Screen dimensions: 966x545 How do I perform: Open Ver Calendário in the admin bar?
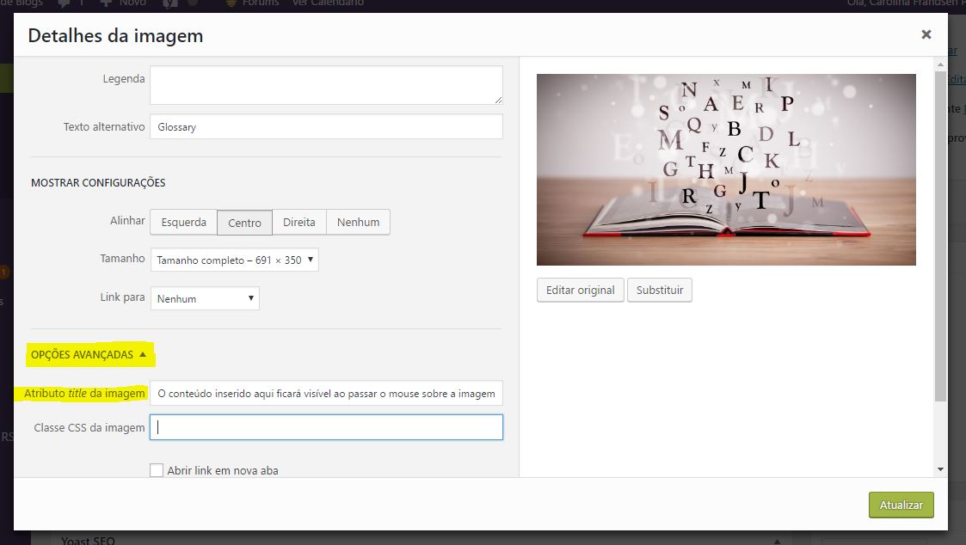click(x=328, y=3)
